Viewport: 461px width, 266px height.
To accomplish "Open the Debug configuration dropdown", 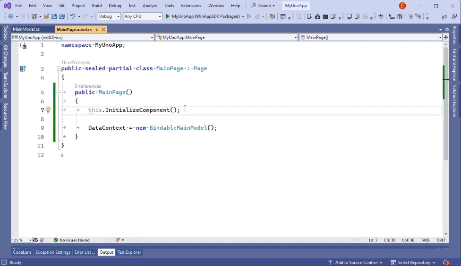I will (109, 17).
